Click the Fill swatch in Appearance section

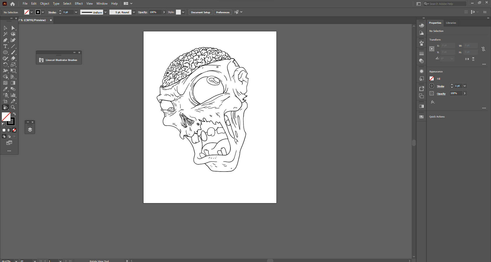432,78
